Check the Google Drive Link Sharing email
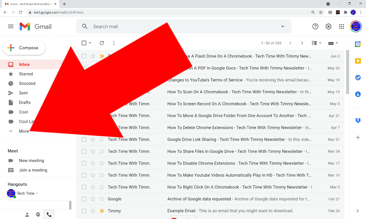This screenshot has height=219, width=366. click(x=84, y=139)
